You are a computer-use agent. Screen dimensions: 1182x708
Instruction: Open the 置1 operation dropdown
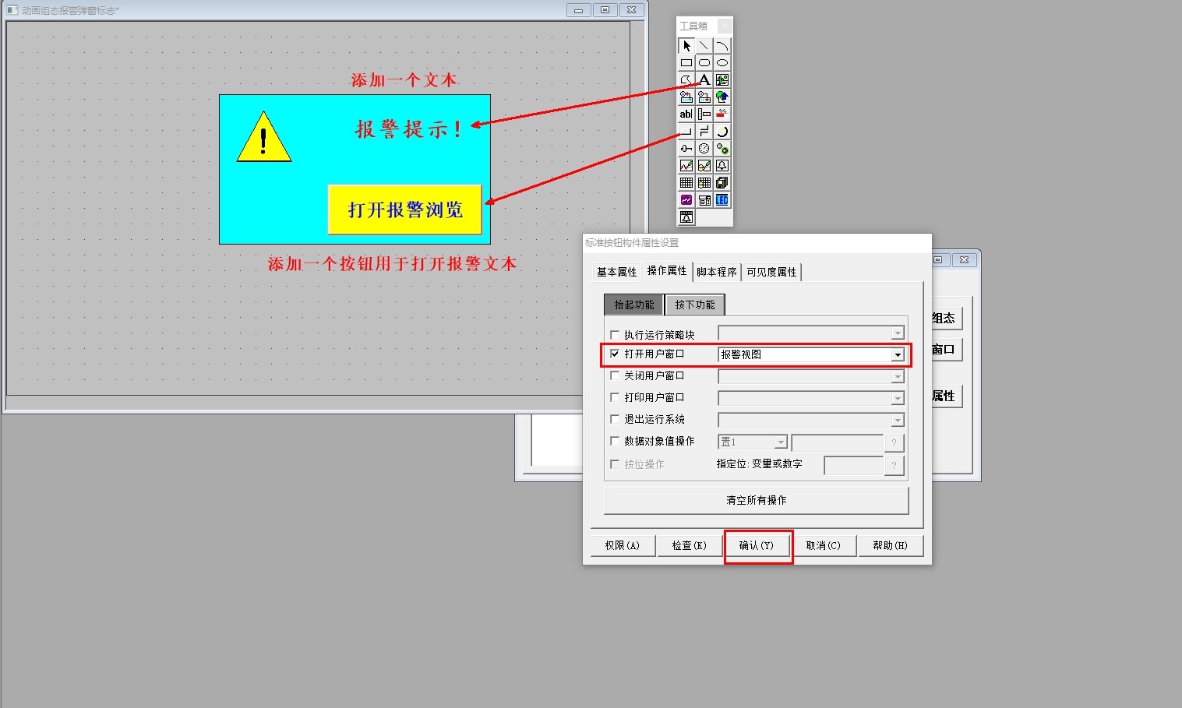pos(780,442)
